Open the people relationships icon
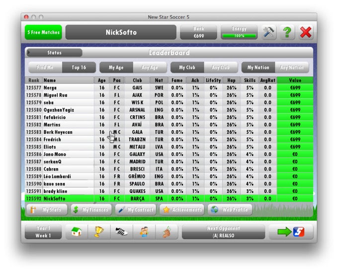 click(144, 232)
